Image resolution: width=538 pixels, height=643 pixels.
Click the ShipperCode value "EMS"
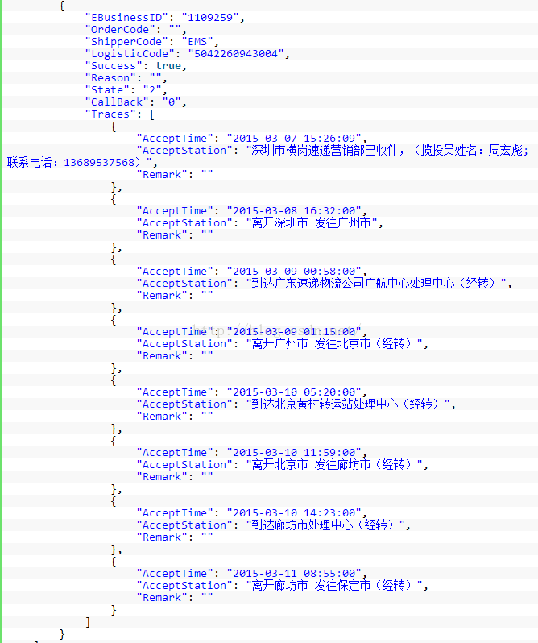pos(197,42)
